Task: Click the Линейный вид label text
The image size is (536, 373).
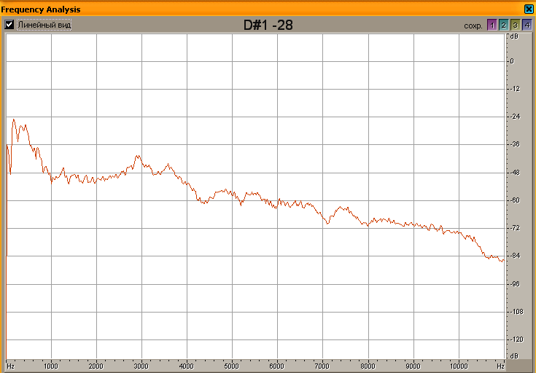Action: coord(44,25)
